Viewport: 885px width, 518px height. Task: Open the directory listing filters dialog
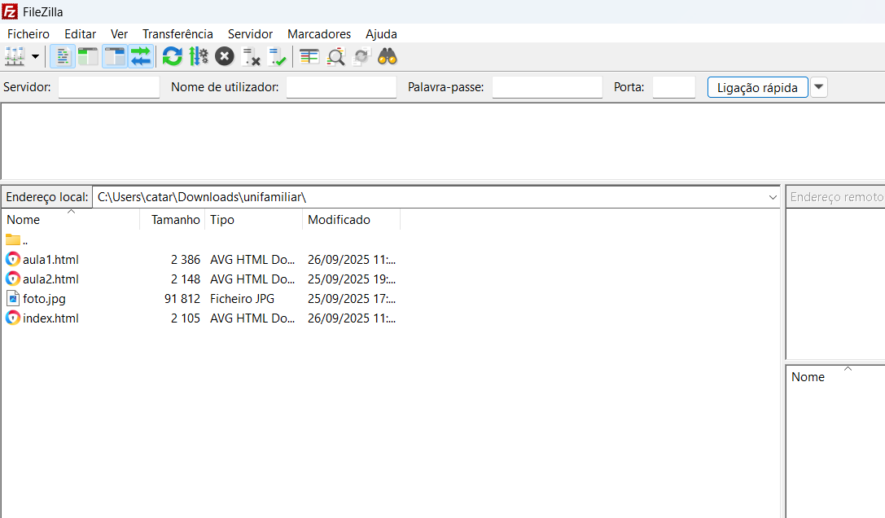pos(309,56)
